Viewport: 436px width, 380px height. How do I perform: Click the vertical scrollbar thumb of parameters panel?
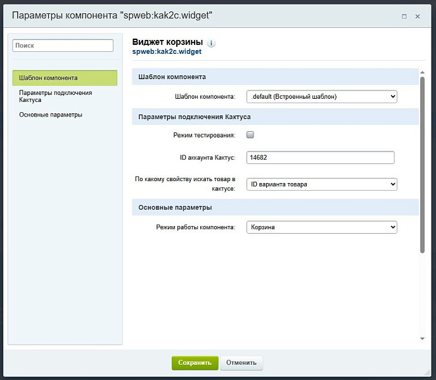point(422,165)
